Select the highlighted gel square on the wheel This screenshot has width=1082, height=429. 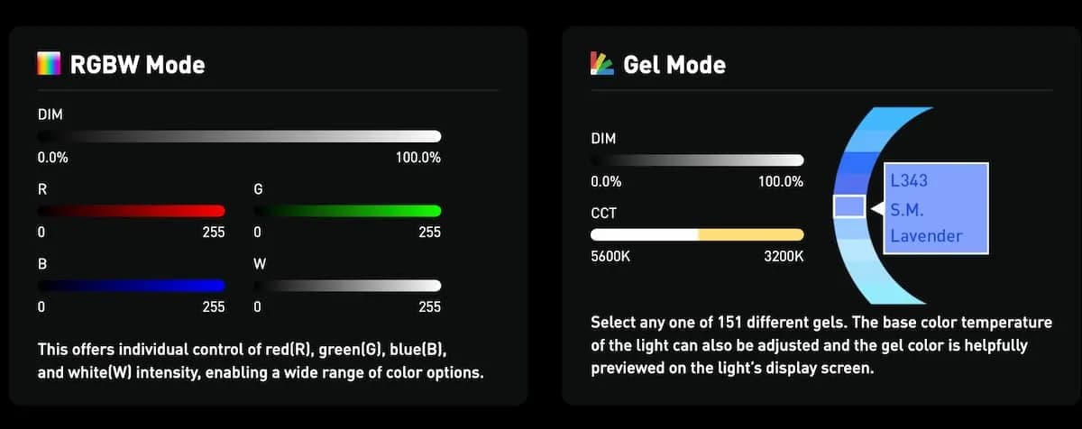coord(848,207)
